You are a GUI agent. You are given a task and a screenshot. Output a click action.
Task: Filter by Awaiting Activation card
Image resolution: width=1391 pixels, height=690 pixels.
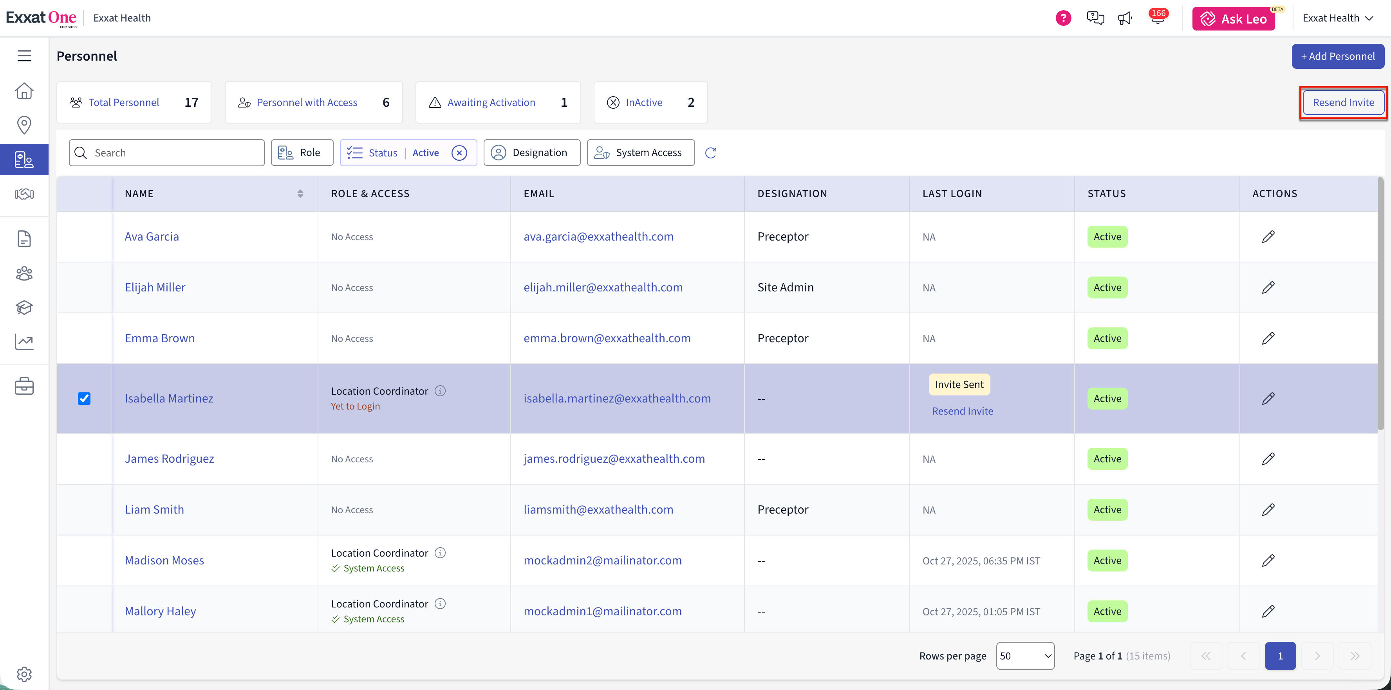[498, 102]
